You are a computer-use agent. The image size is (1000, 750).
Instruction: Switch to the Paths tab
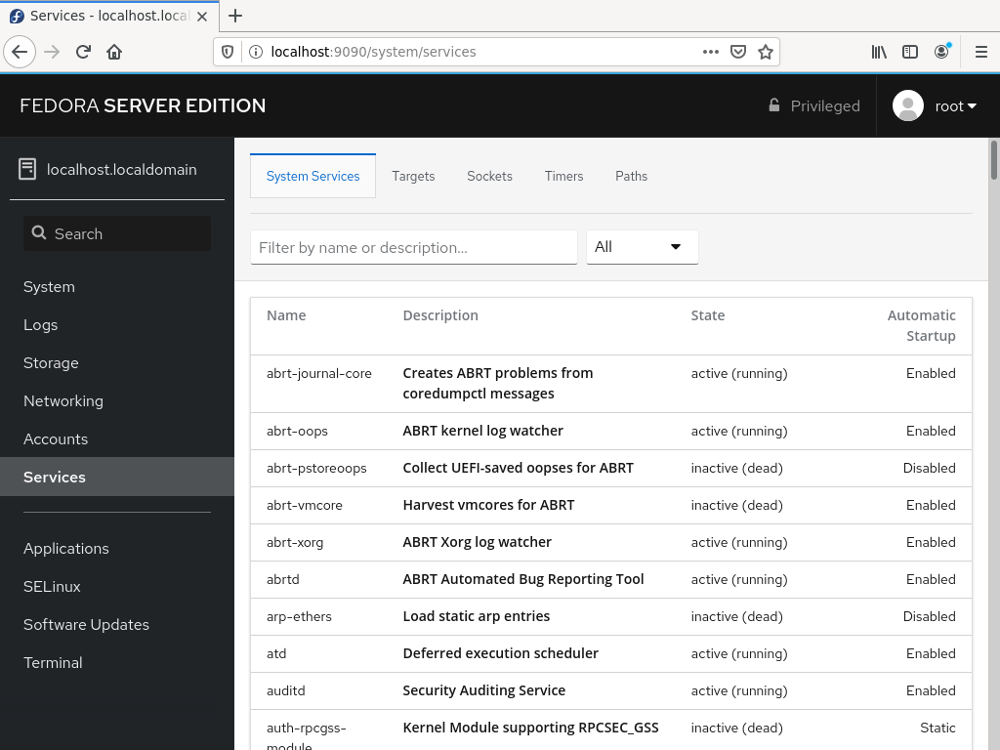[632, 176]
